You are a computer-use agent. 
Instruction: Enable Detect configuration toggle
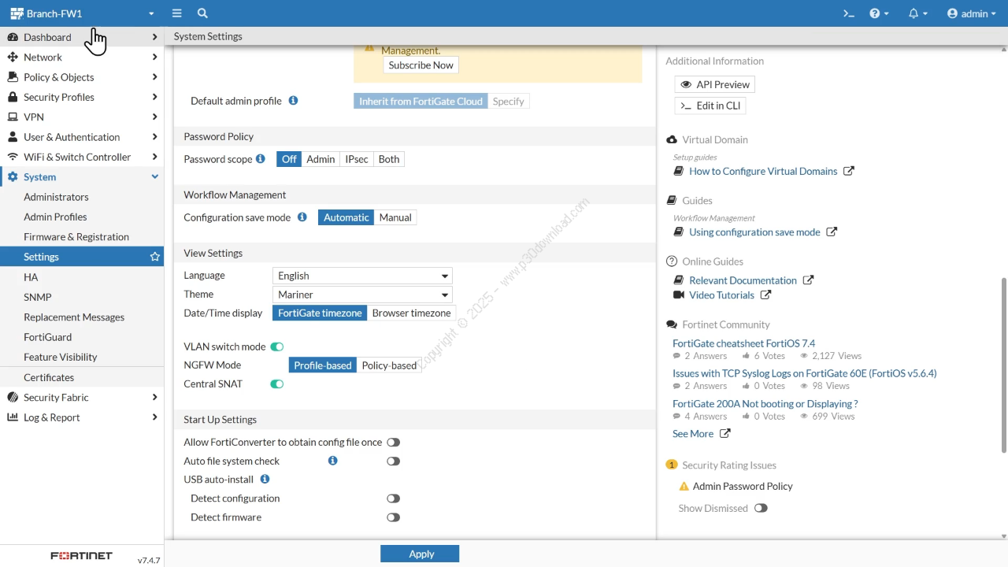[393, 498]
